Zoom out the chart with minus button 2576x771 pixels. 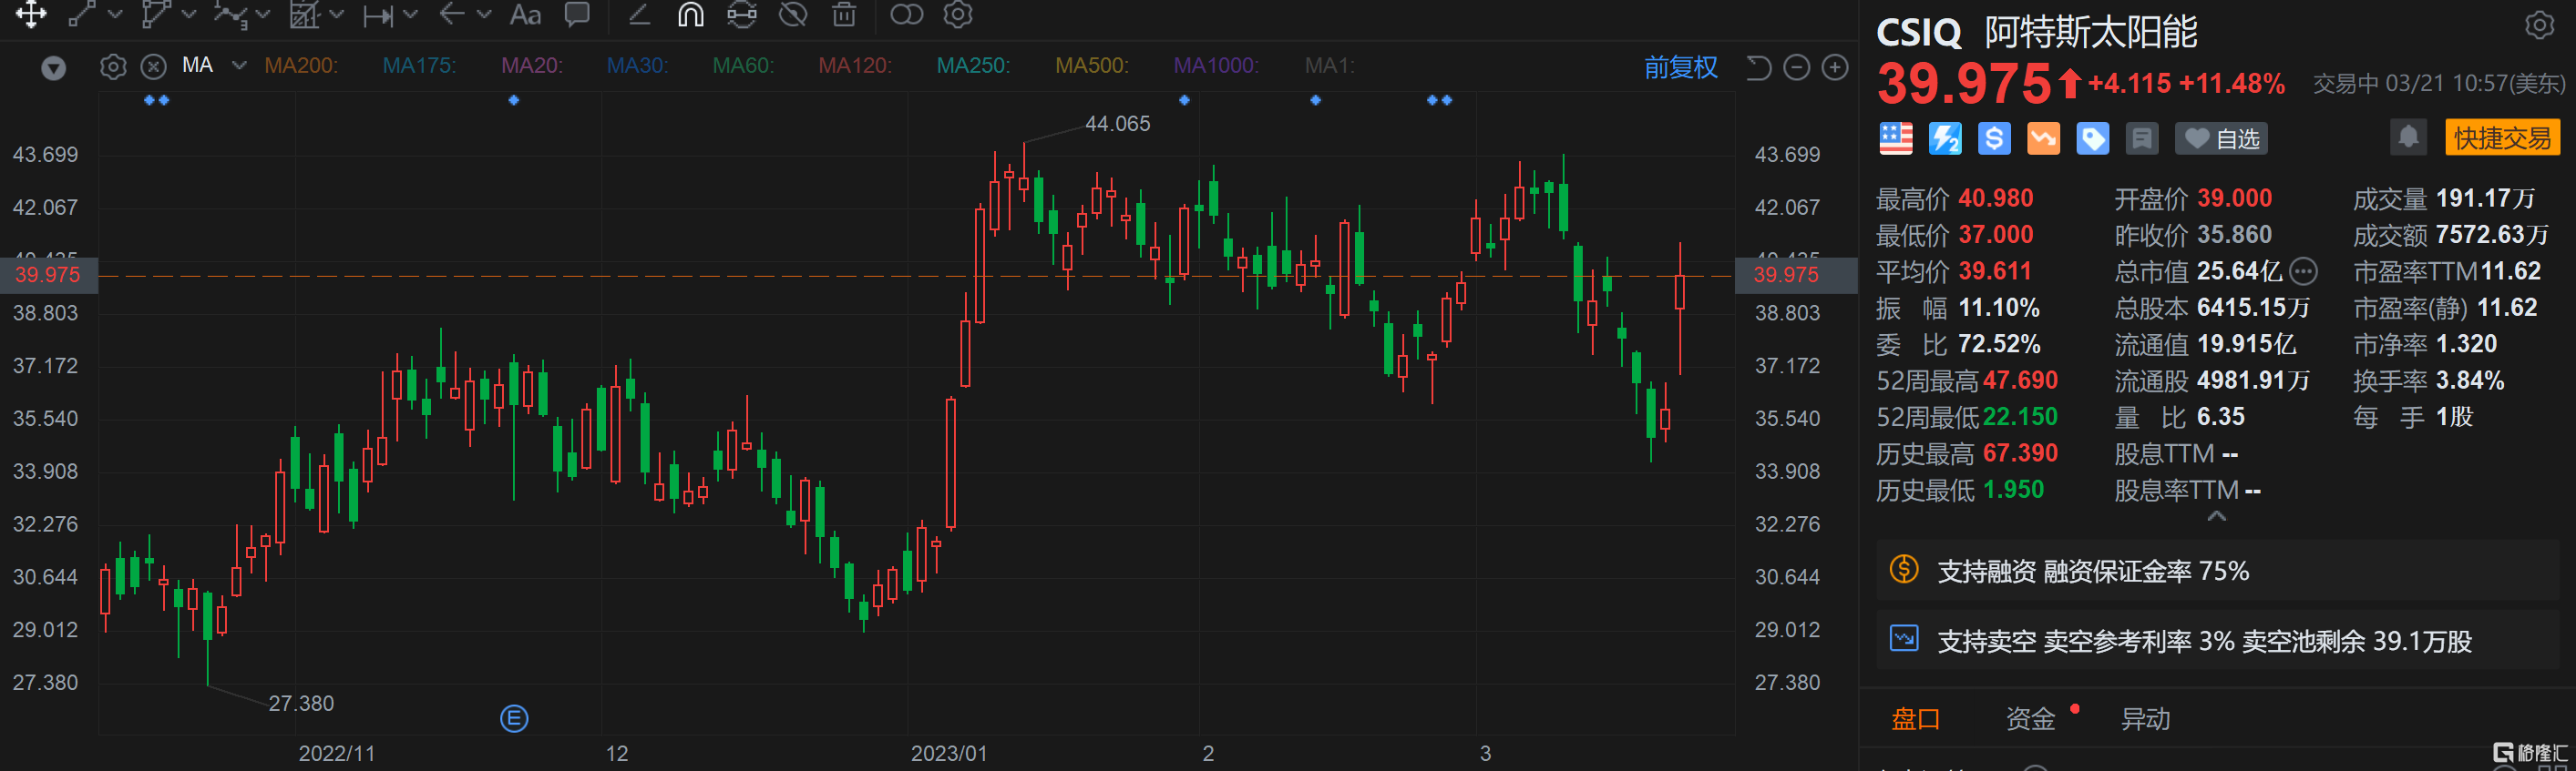pyautogui.click(x=1797, y=67)
